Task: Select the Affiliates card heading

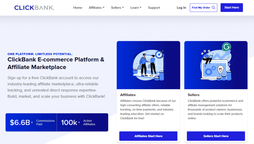Action: [x=128, y=95]
